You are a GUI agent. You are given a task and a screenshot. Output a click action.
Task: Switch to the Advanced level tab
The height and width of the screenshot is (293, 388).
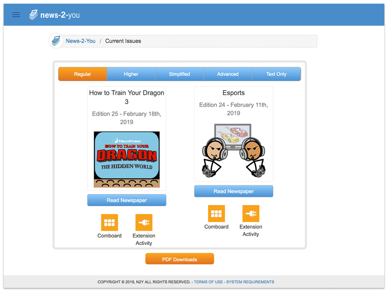[x=228, y=74]
